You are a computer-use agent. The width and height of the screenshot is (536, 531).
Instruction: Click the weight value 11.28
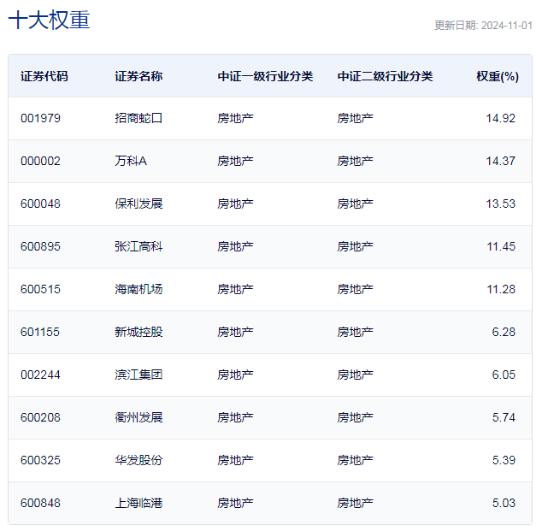501,289
